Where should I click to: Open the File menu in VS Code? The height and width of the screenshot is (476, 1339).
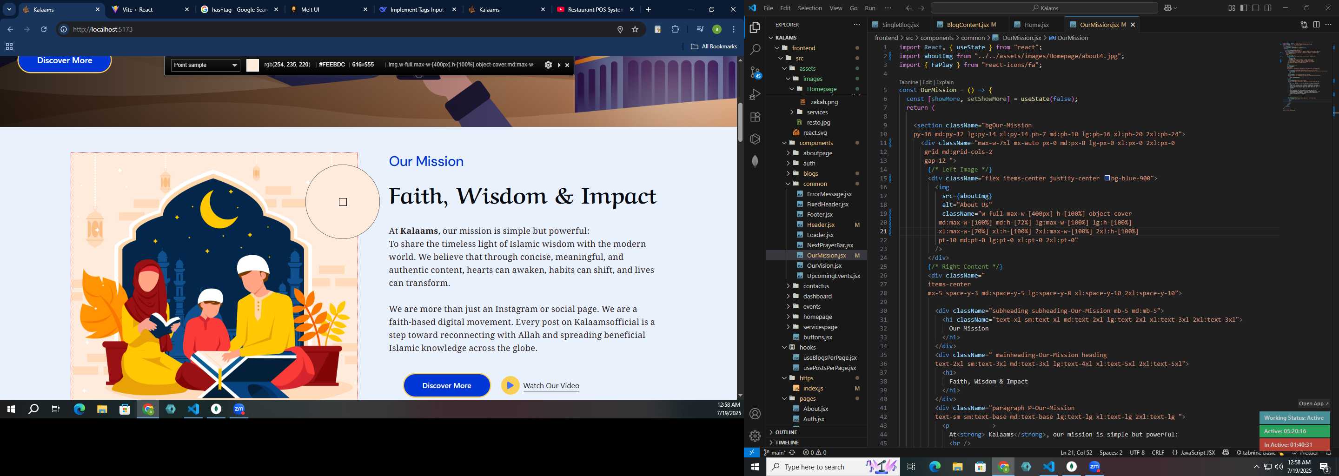click(768, 8)
